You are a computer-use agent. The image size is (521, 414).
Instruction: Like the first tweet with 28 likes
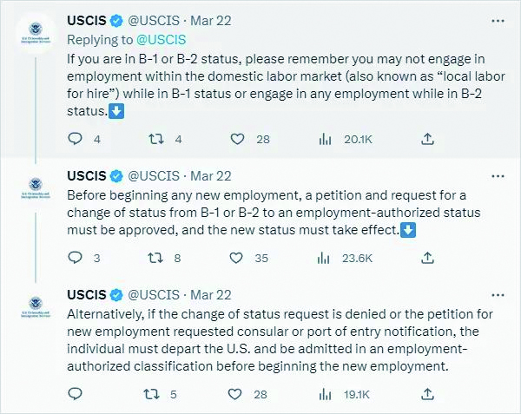[x=237, y=139]
